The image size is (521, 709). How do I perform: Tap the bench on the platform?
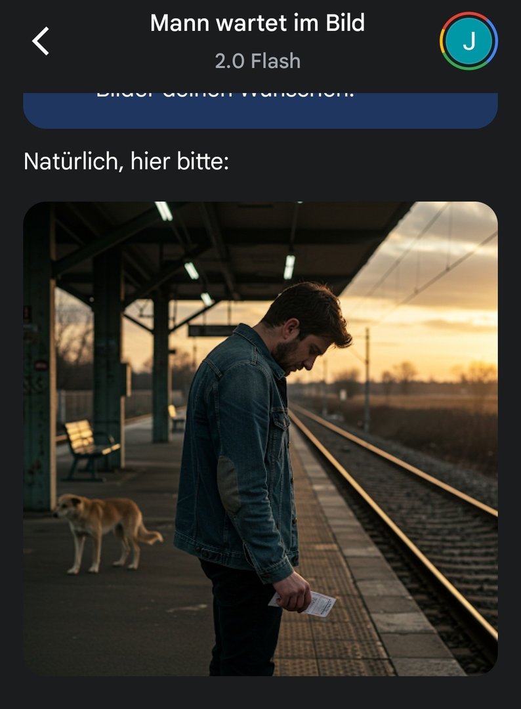pyautogui.click(x=89, y=448)
